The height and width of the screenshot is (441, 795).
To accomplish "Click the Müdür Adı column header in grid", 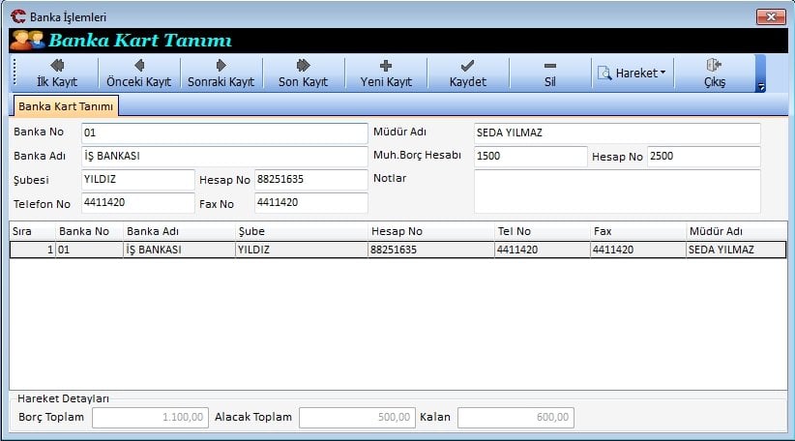I will coord(737,231).
